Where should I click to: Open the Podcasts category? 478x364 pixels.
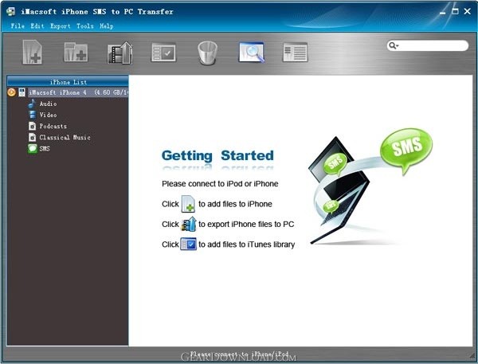pyautogui.click(x=53, y=126)
